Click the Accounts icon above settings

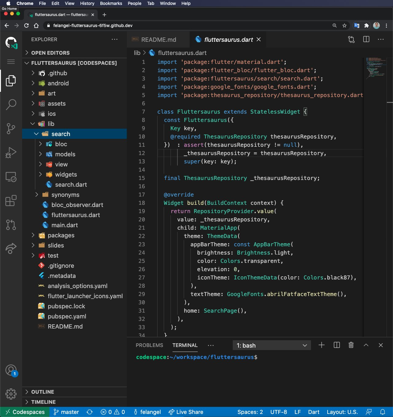tap(11, 370)
